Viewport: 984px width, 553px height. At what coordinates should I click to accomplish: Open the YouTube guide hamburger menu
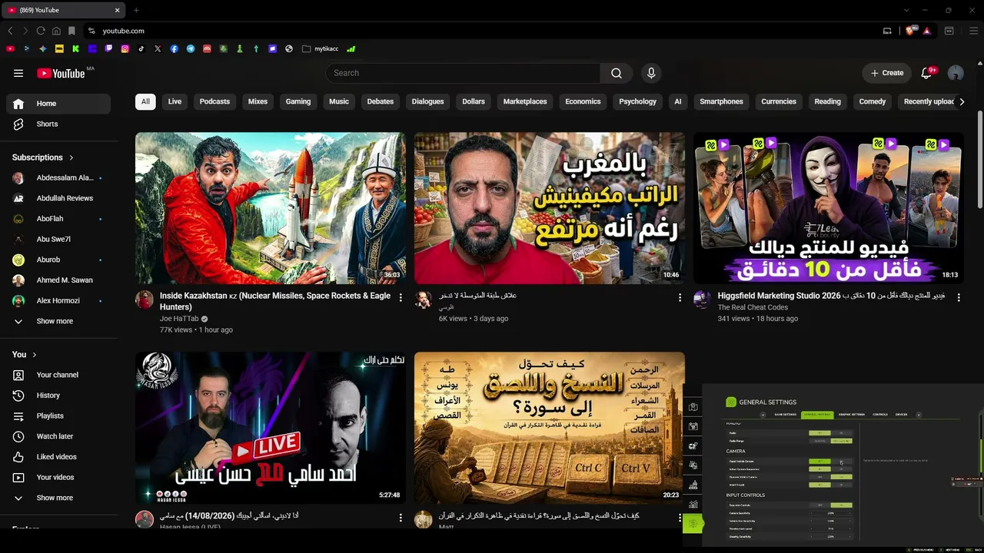(18, 73)
